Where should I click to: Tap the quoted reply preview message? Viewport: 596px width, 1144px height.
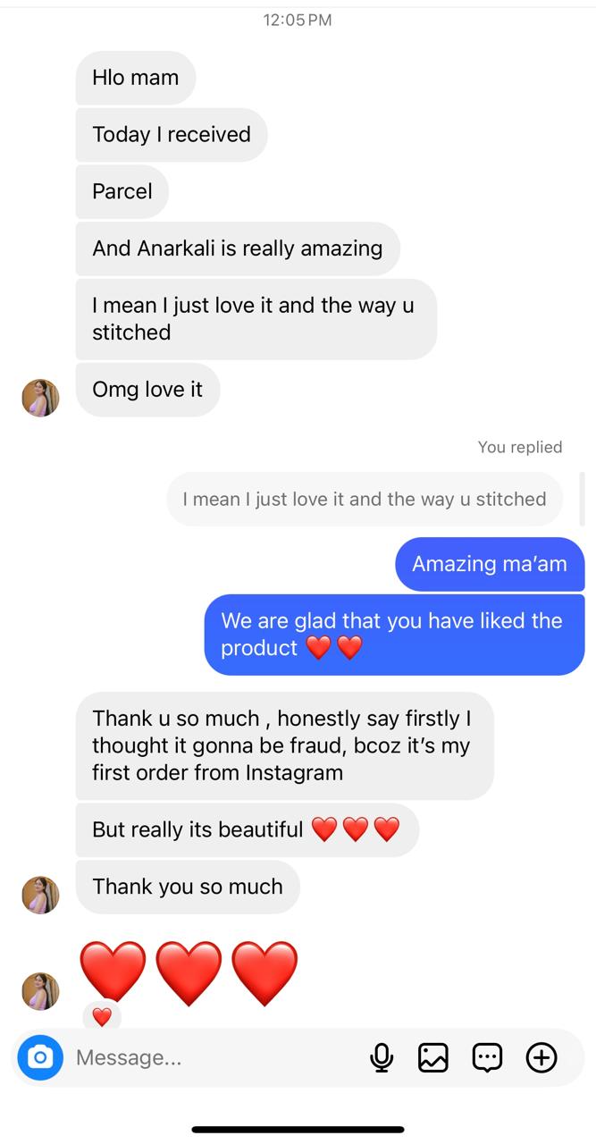[364, 499]
